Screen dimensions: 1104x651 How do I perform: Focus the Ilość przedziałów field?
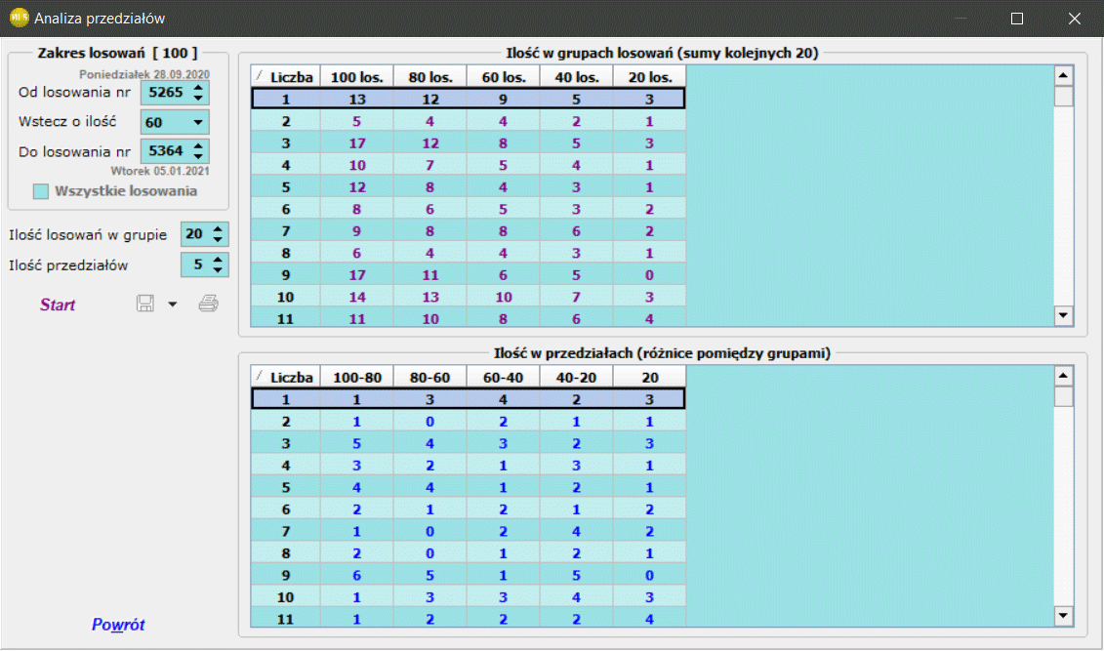coord(196,264)
